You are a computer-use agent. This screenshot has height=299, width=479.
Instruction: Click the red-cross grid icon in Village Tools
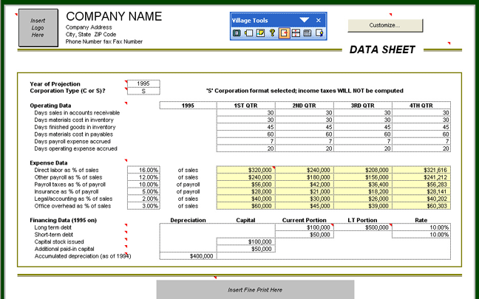296,32
